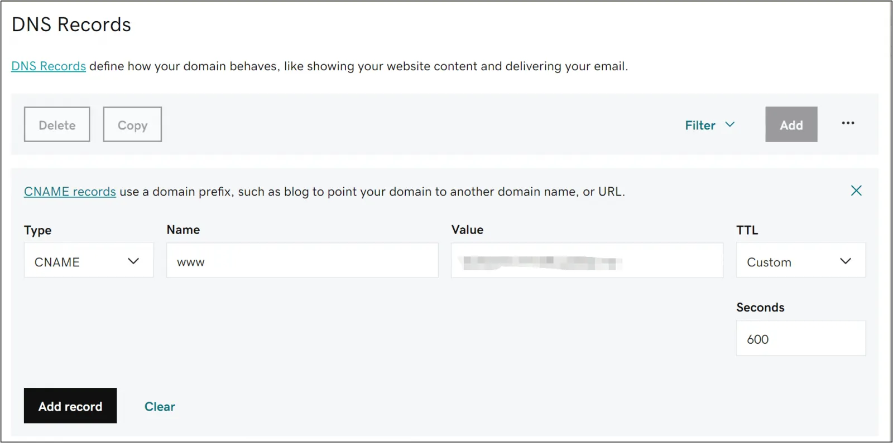Viewport: 893px width, 443px height.
Task: Open the DNS Records help link
Action: coord(48,66)
